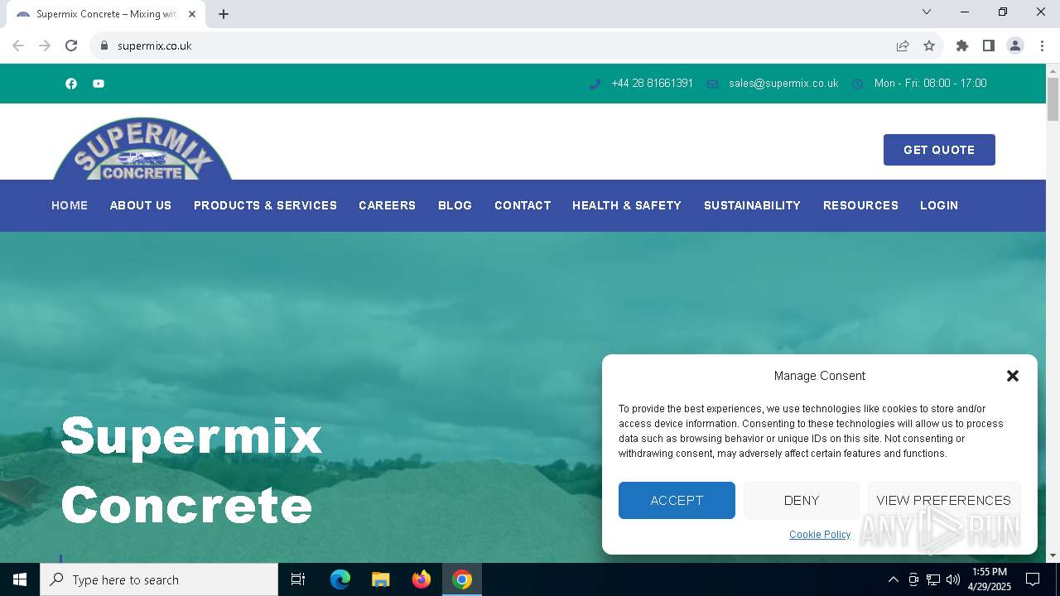Image resolution: width=1060 pixels, height=596 pixels.
Task: Click the envelope email icon in top bar
Action: pyautogui.click(x=712, y=84)
